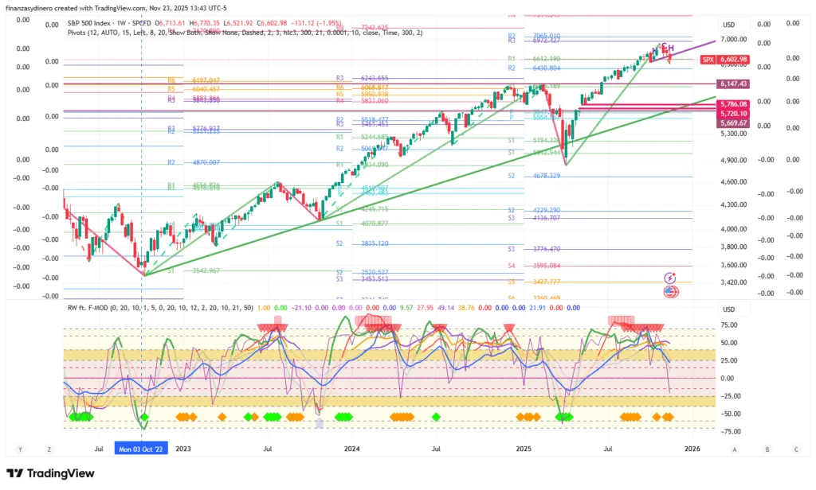The width and height of the screenshot is (816, 490).
Task: Click the 2024 label on time axis
Action: (x=351, y=449)
